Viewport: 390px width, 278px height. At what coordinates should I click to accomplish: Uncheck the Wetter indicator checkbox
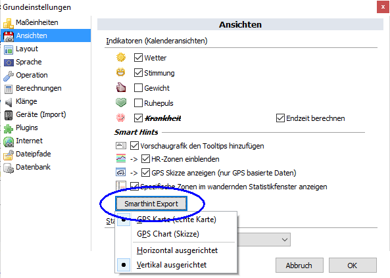tap(138, 57)
